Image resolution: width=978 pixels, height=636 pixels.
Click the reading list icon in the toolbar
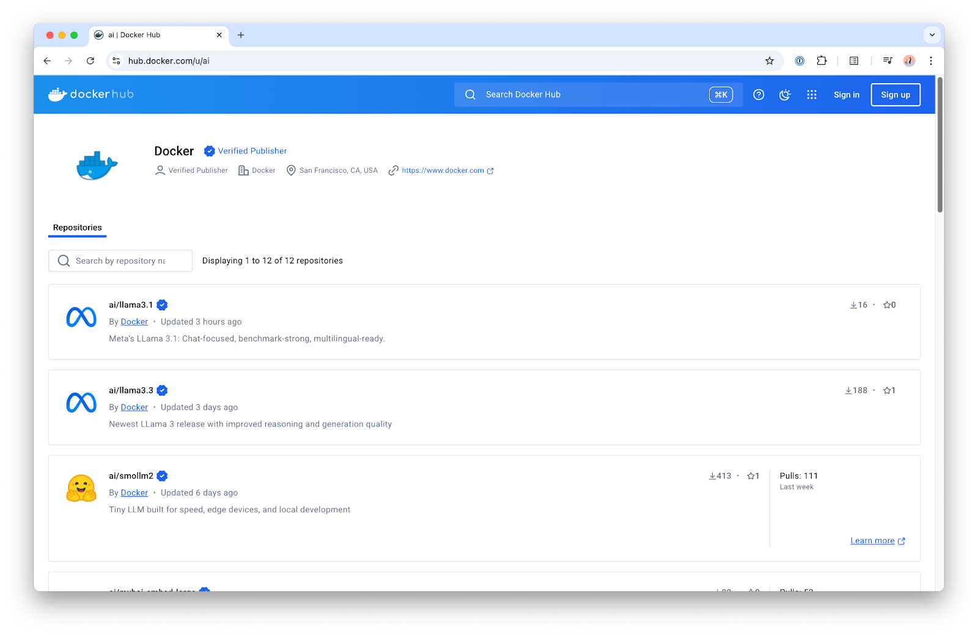click(x=853, y=60)
